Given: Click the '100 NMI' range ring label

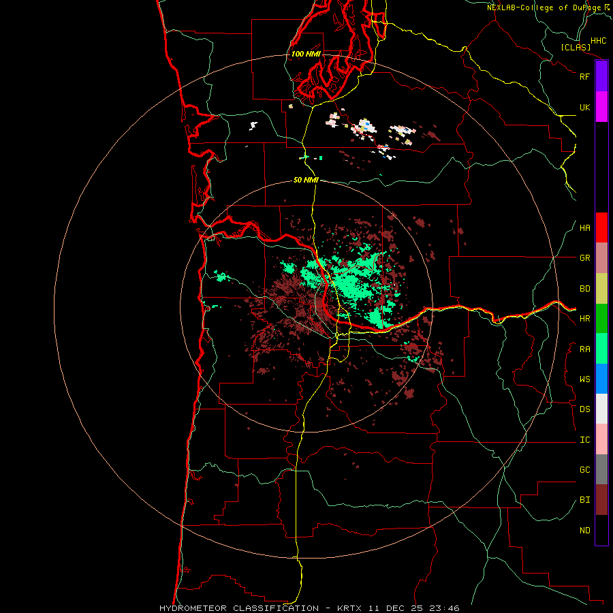Looking at the screenshot, I should click(x=306, y=54).
